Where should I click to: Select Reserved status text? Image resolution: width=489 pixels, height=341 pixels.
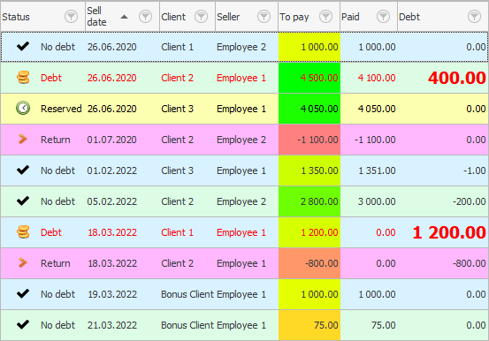pyautogui.click(x=61, y=109)
